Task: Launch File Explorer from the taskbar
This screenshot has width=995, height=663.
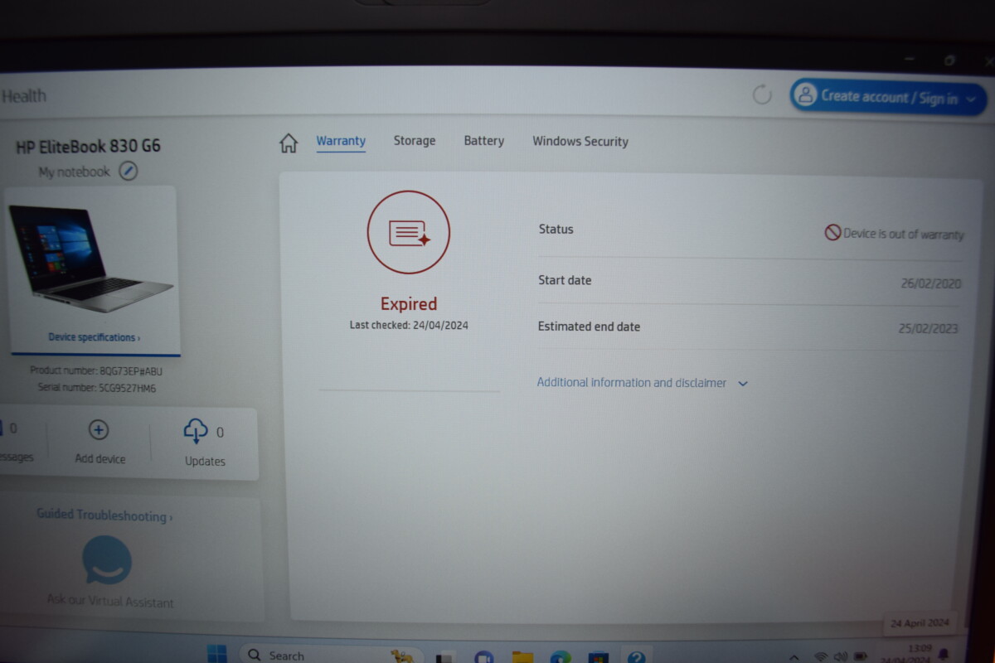Action: pos(522,657)
